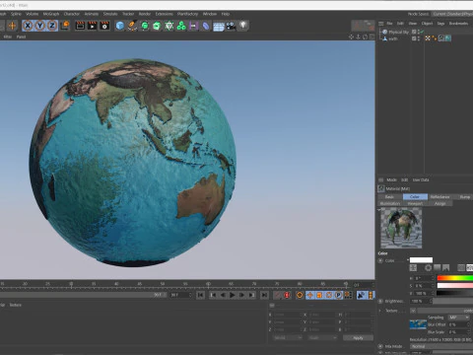Open Object Manager Tags menu
Screen dimensions: 473x355
[440, 24]
